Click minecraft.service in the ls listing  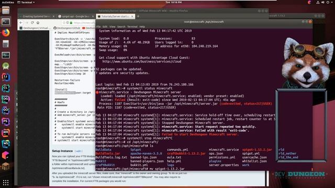(224, 150)
